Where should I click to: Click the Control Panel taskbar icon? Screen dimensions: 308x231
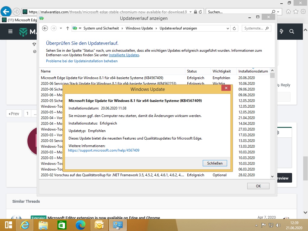point(118,225)
